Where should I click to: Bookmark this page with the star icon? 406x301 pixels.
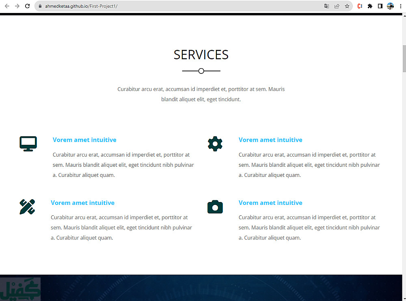coord(347,6)
